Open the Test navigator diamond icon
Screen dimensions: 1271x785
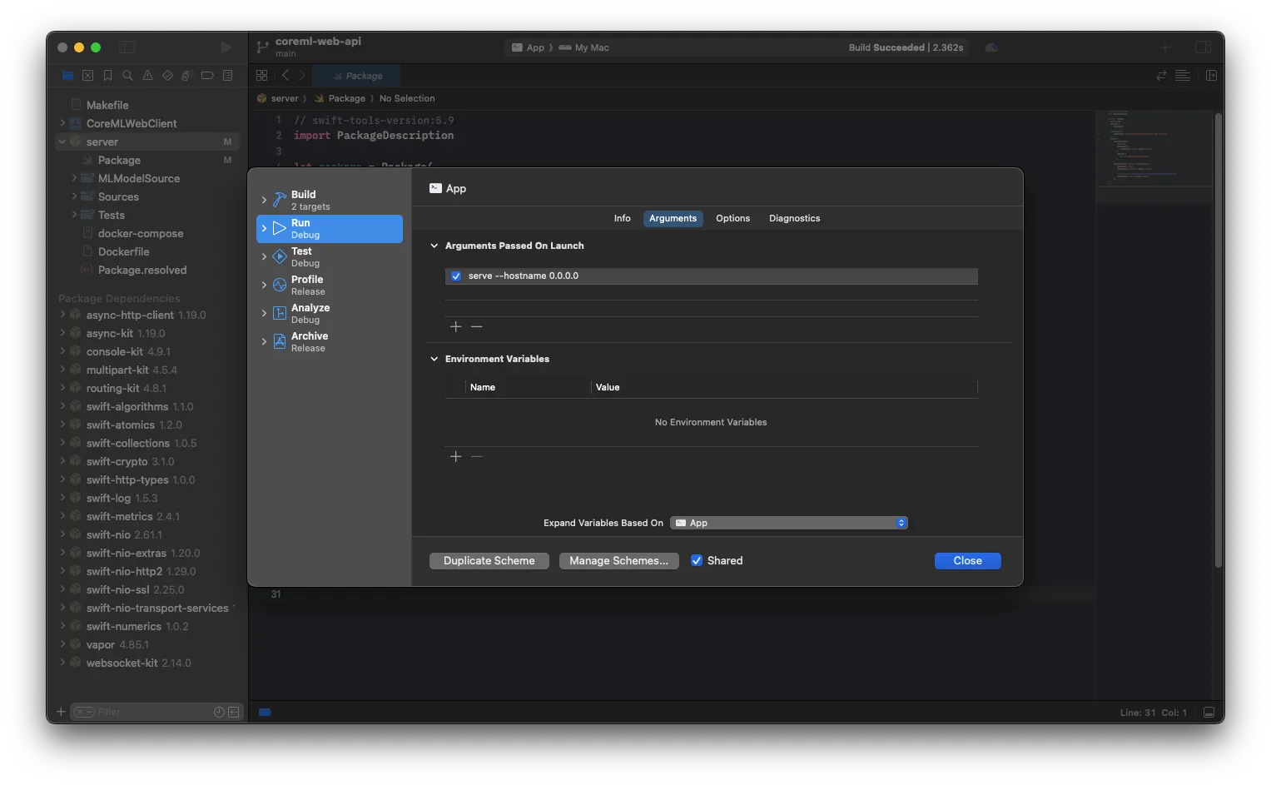(166, 75)
